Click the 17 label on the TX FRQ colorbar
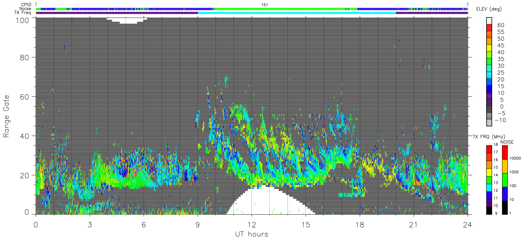 tap(495, 153)
